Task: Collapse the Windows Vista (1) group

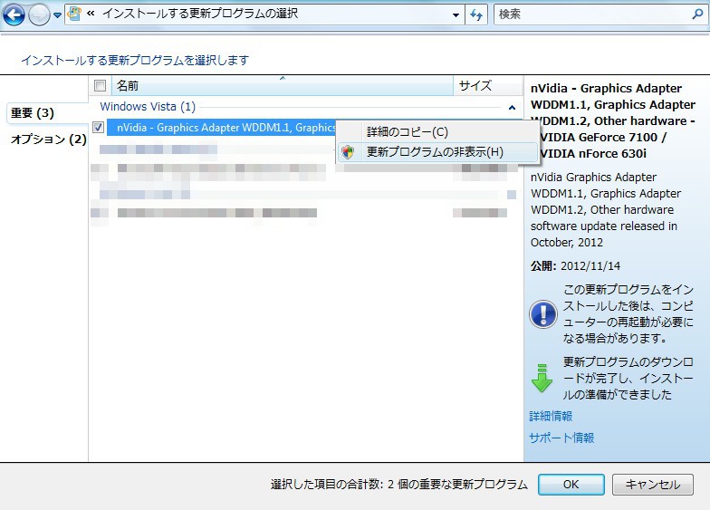Action: [512, 107]
